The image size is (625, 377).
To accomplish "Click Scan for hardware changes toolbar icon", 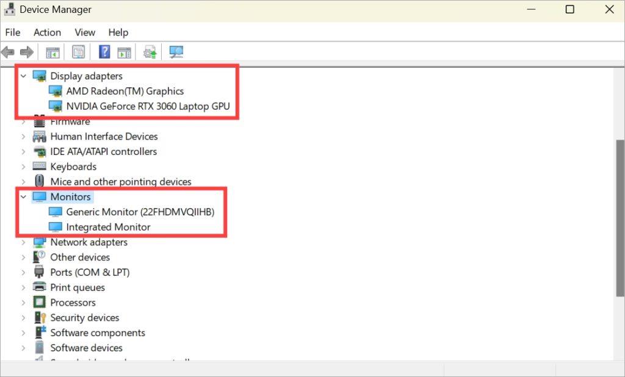I will (176, 52).
